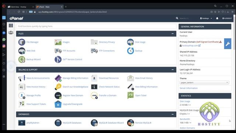Collapse the Databases section

[x=173, y=114]
